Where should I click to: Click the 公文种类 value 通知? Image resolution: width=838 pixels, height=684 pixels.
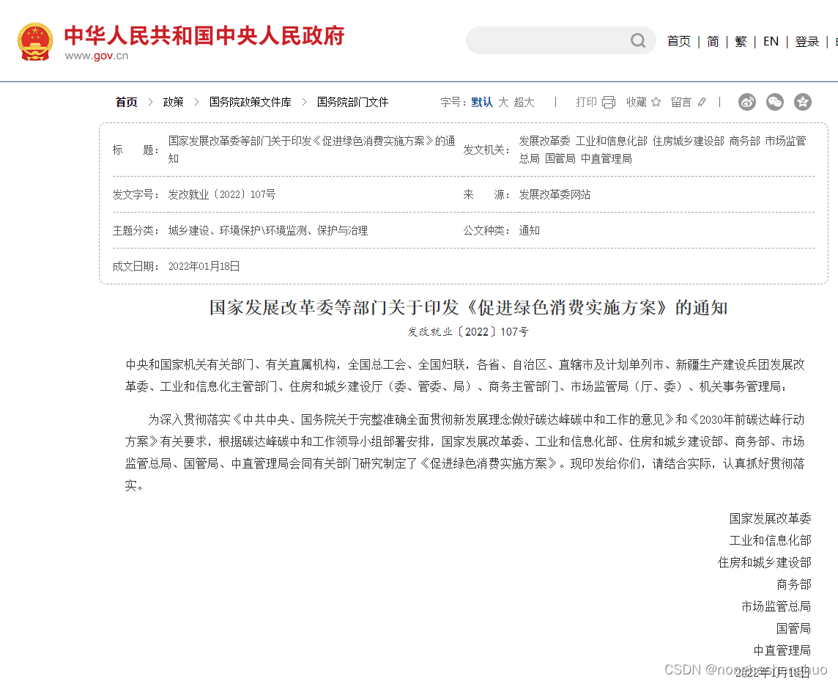click(x=529, y=230)
